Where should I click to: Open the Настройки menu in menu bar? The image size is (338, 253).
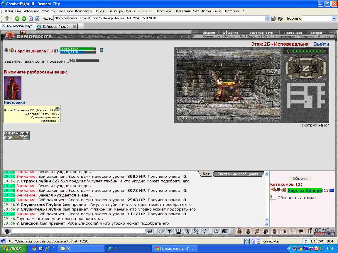[x=231, y=11]
